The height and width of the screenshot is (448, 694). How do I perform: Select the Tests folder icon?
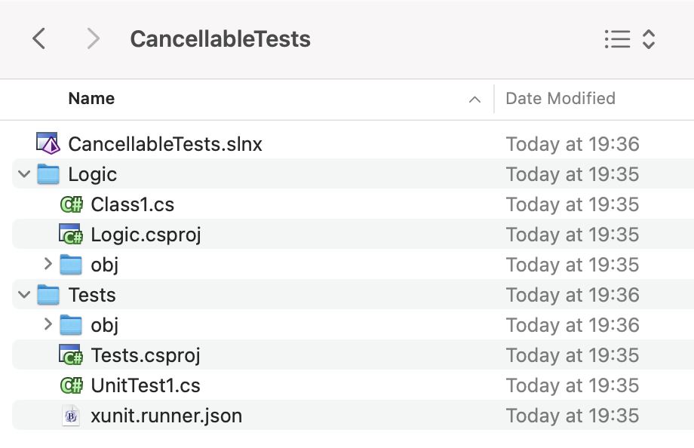50,294
